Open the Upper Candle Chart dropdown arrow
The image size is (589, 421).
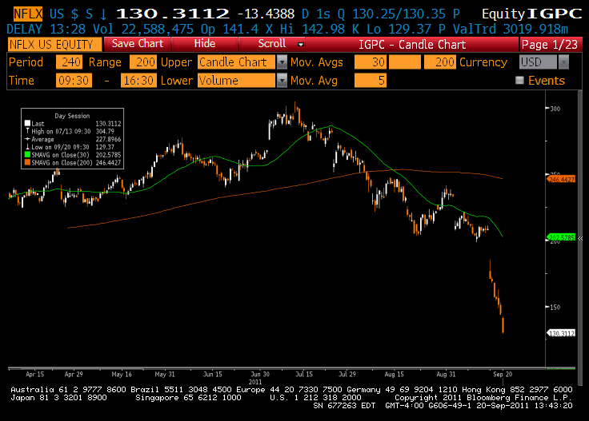[282, 62]
